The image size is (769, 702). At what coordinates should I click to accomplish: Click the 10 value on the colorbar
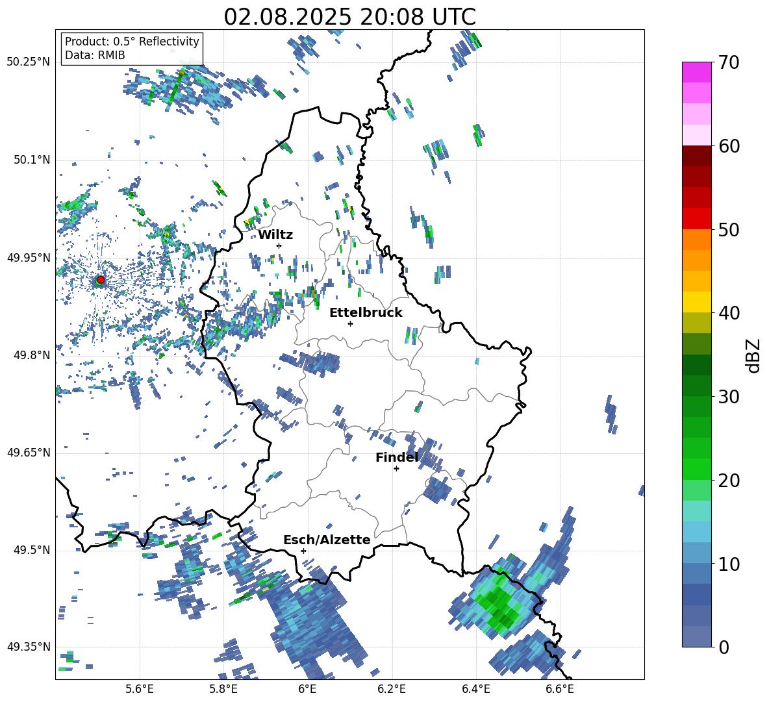point(729,564)
